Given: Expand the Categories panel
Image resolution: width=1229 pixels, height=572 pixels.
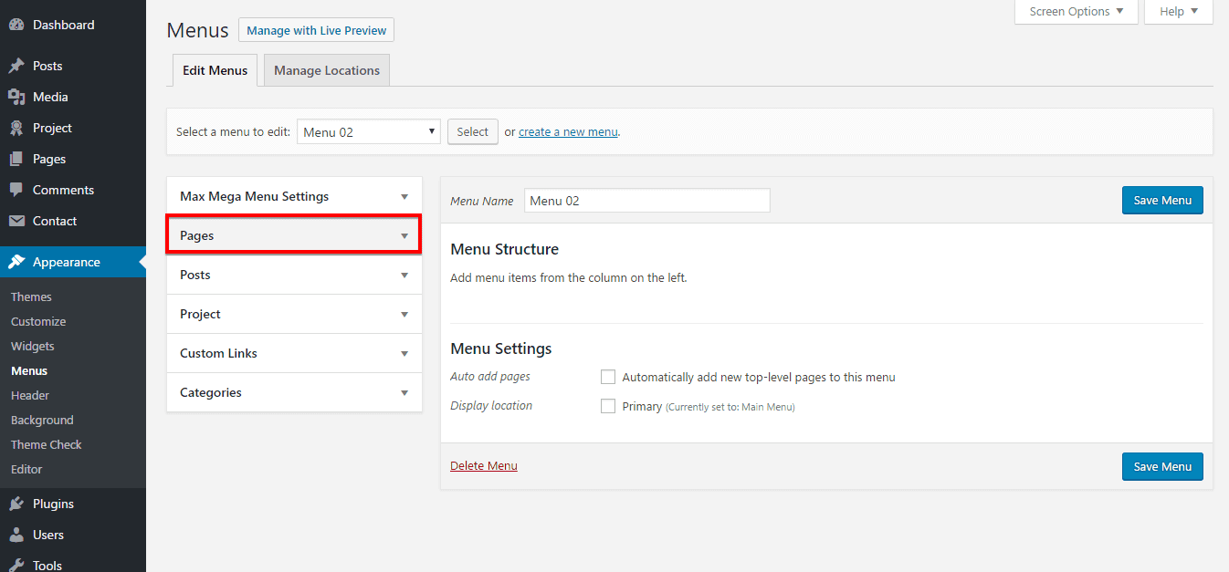Looking at the screenshot, I should pyautogui.click(x=294, y=392).
